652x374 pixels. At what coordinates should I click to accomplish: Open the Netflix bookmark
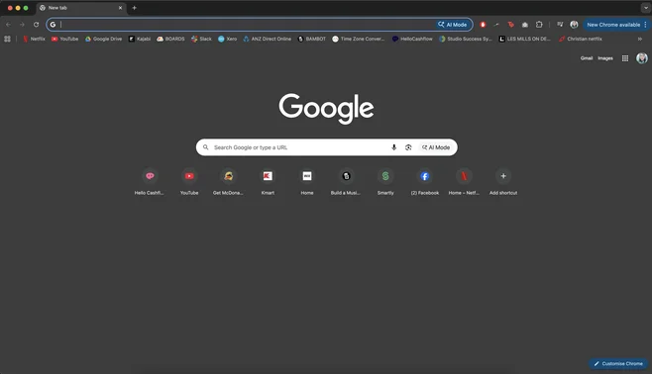point(34,39)
